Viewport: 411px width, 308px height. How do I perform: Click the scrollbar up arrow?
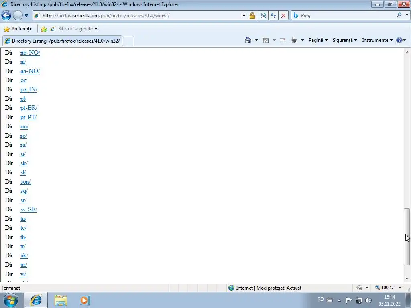coord(407,52)
